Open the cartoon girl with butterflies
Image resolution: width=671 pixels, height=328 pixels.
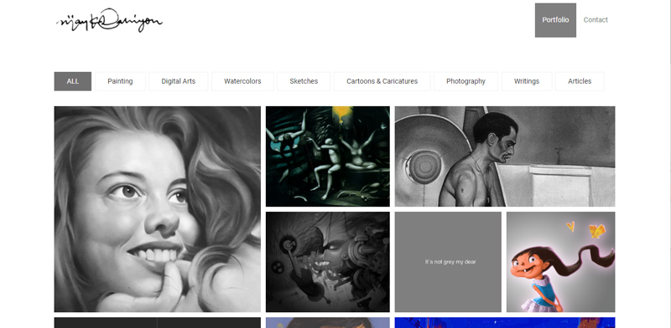point(561,262)
